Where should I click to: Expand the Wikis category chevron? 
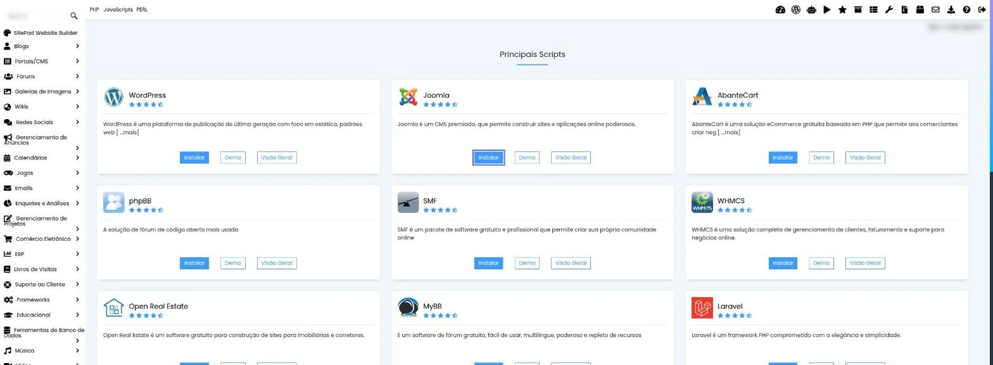pyautogui.click(x=77, y=106)
